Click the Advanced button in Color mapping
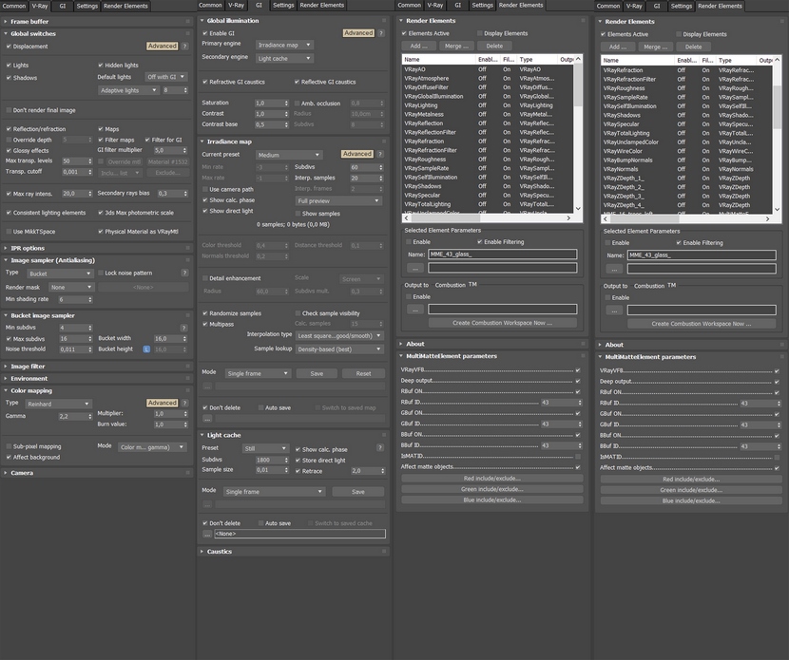Viewport: 789px width, 660px height. [x=162, y=404]
